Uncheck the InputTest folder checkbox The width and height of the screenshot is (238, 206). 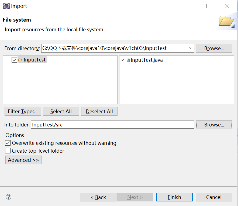(x=14, y=60)
